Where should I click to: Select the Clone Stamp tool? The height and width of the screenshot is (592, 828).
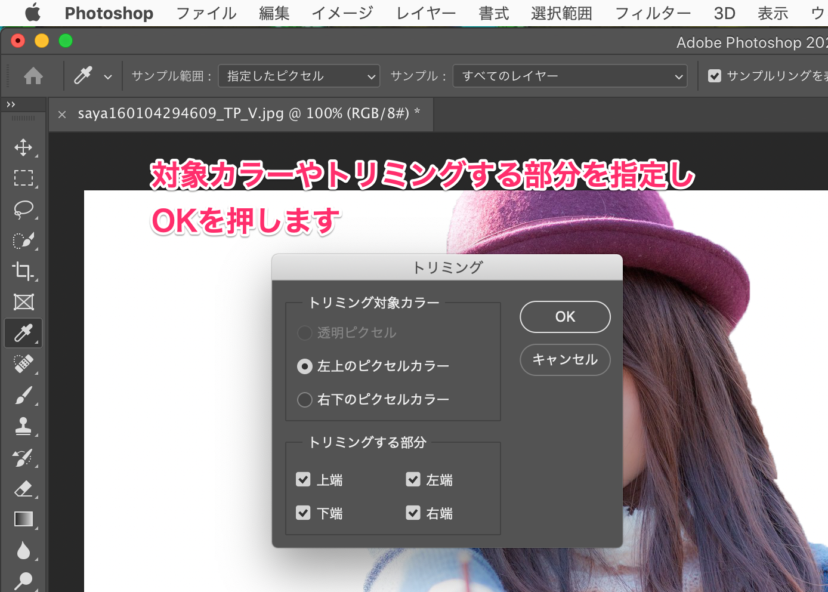pyautogui.click(x=23, y=426)
